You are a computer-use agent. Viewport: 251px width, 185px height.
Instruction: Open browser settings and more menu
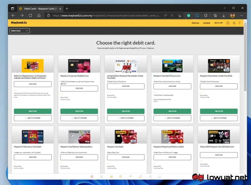coord(242,16)
